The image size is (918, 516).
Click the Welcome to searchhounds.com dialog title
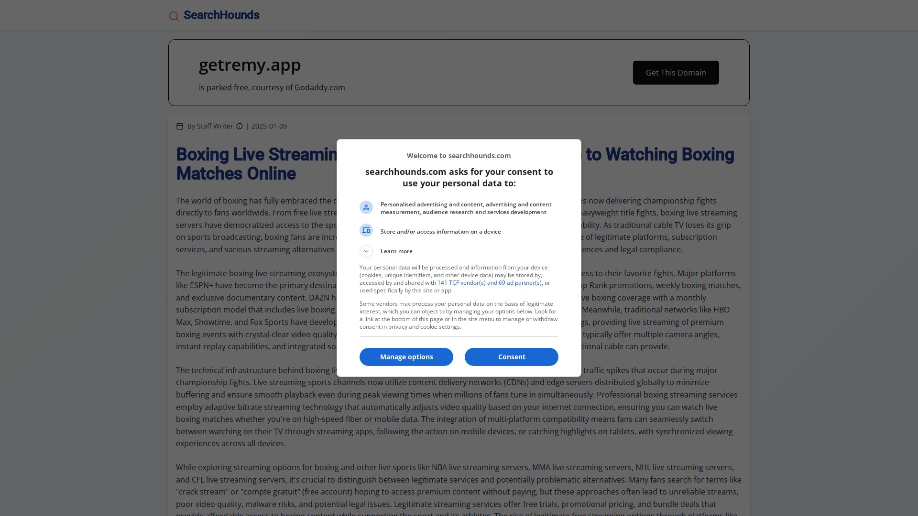pyautogui.click(x=459, y=156)
